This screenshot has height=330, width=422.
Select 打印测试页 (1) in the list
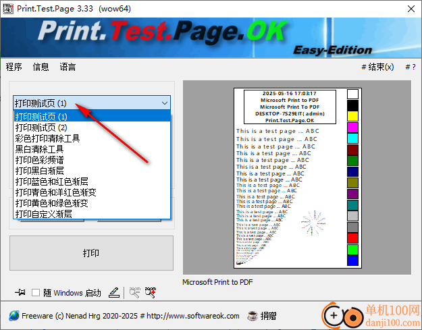92,117
